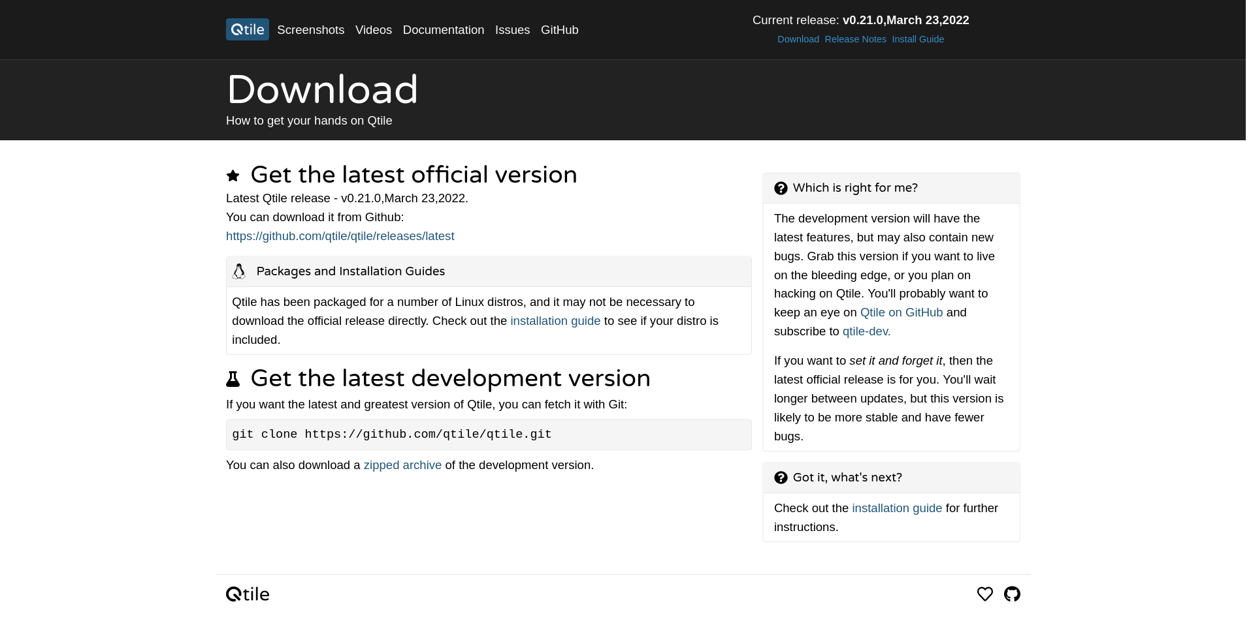Click the Qtile wordmark in the footer
Screen dimensions: 1251x625
[247, 594]
